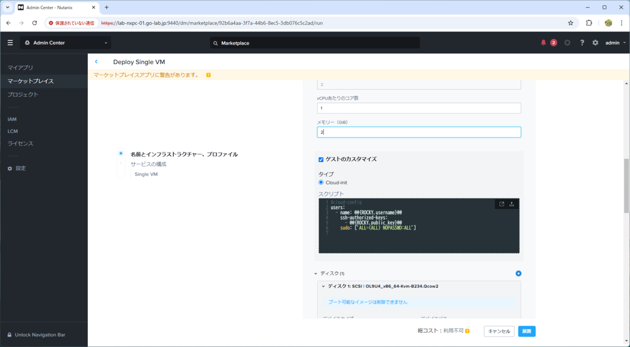This screenshot has height=347, width=630.
Task: Open browser three-dot menu
Action: 622,23
